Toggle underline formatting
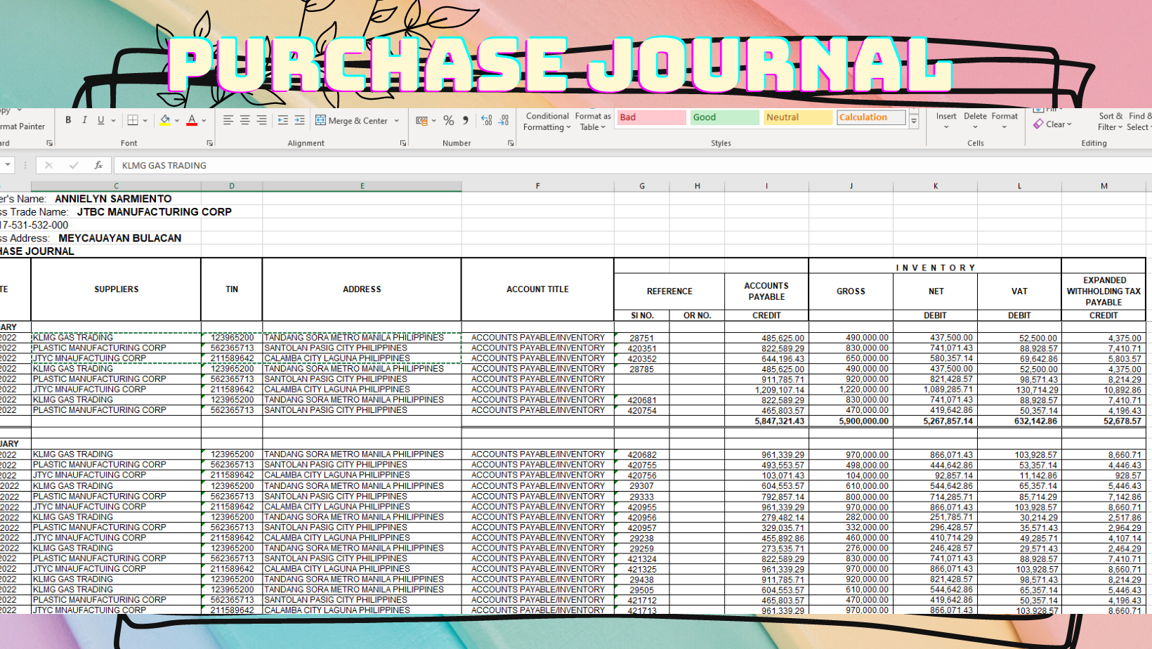Screen dimensions: 1152x649 pos(100,120)
